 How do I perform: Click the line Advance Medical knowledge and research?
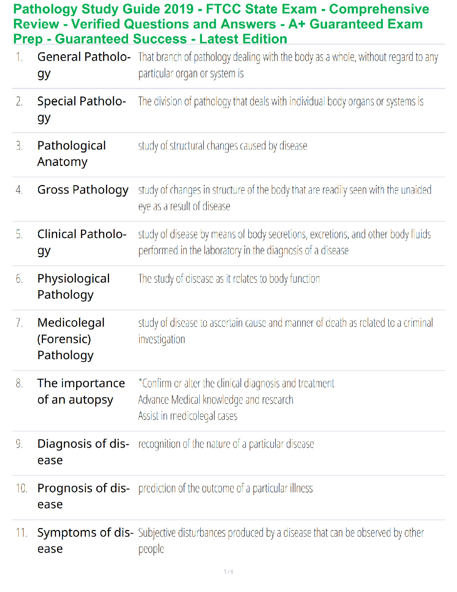pyautogui.click(x=216, y=400)
